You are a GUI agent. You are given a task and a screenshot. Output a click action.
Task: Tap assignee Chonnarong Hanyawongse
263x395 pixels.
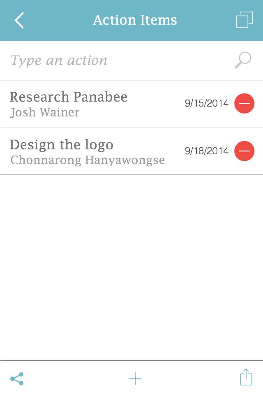point(88,160)
